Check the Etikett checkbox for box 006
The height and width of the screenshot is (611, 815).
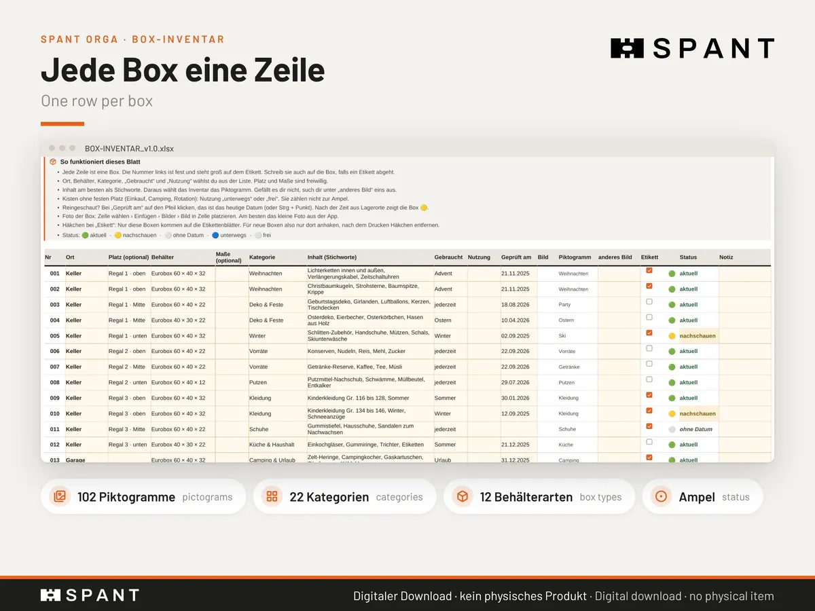click(649, 348)
